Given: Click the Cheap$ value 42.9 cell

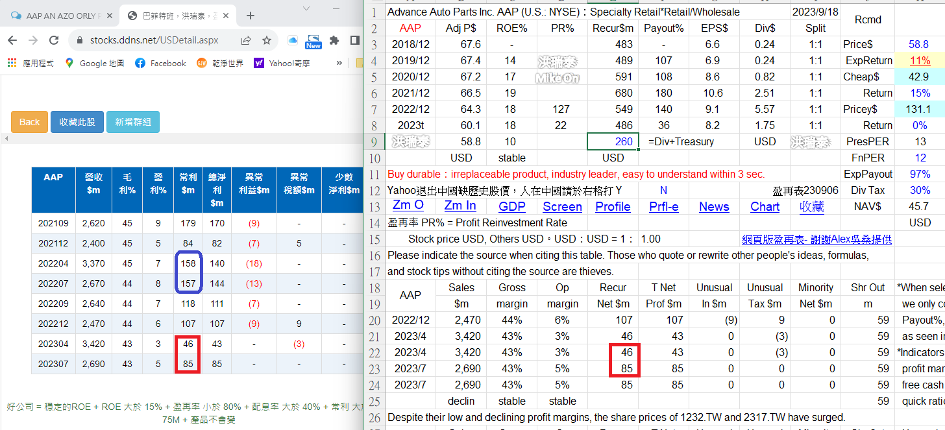Looking at the screenshot, I should [920, 77].
